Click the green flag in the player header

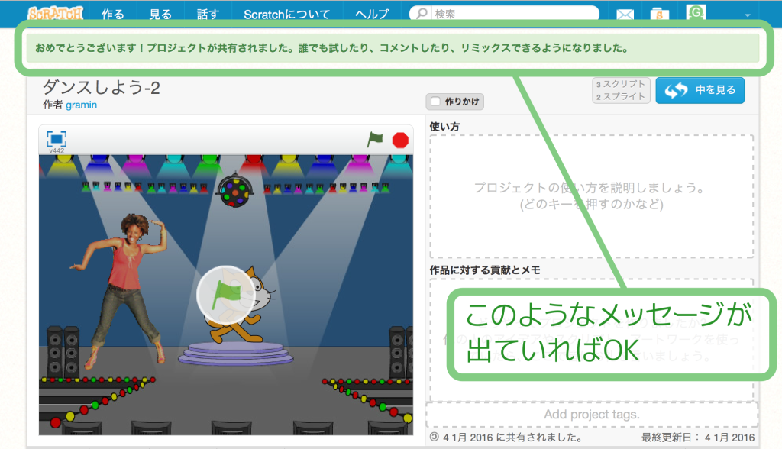[x=375, y=139]
